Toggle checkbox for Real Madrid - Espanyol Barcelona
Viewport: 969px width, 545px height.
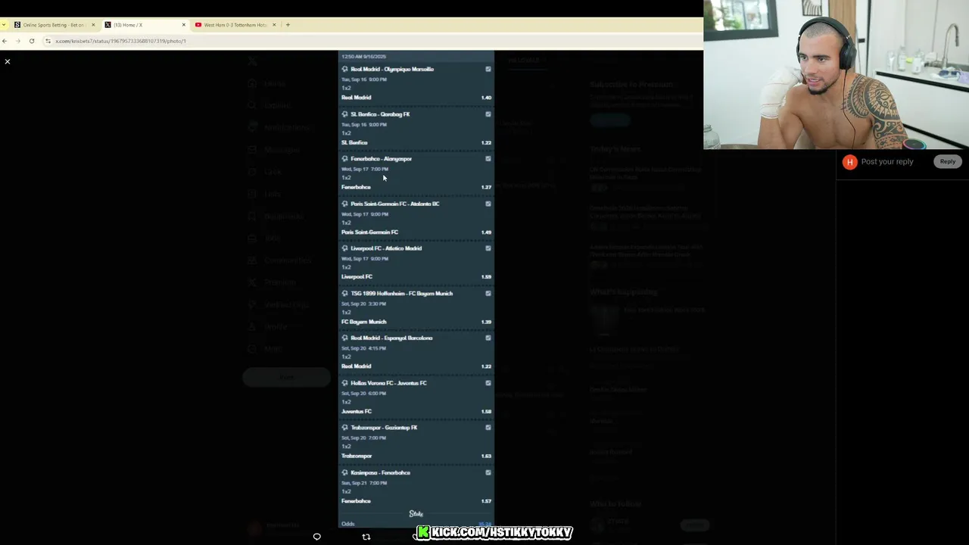pyautogui.click(x=488, y=338)
